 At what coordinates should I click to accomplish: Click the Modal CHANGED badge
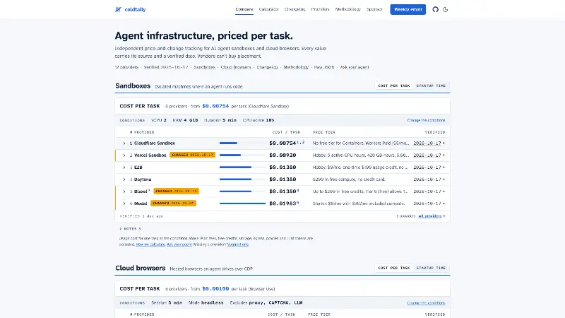(x=173, y=204)
